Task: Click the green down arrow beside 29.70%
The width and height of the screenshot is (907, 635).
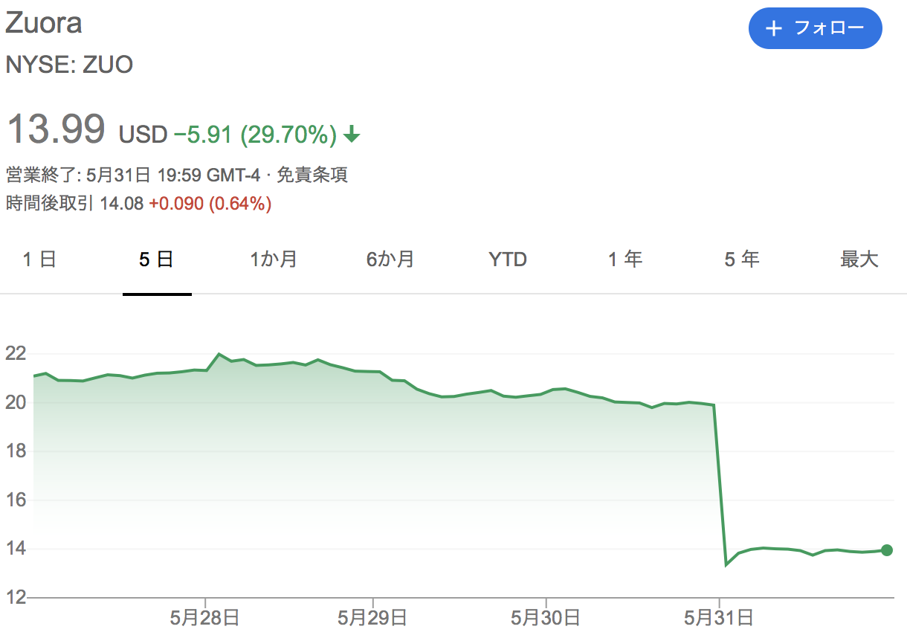Action: 352,135
